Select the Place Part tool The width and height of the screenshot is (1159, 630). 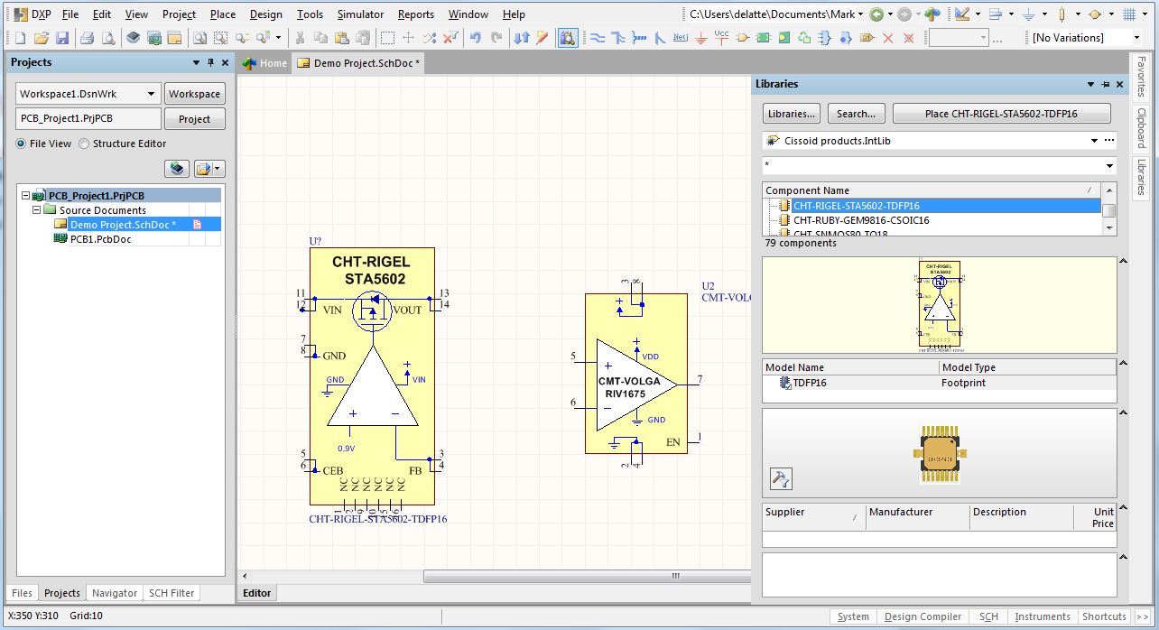[743, 38]
